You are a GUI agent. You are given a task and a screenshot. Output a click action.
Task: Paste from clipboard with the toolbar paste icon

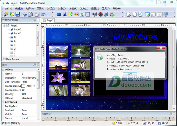tap(36, 14)
